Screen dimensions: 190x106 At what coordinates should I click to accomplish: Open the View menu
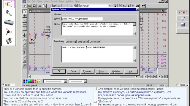(39, 1)
